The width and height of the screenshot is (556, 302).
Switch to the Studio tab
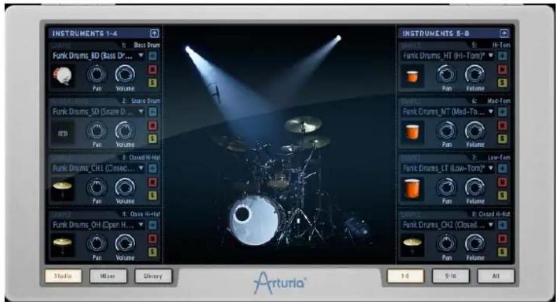click(x=63, y=276)
